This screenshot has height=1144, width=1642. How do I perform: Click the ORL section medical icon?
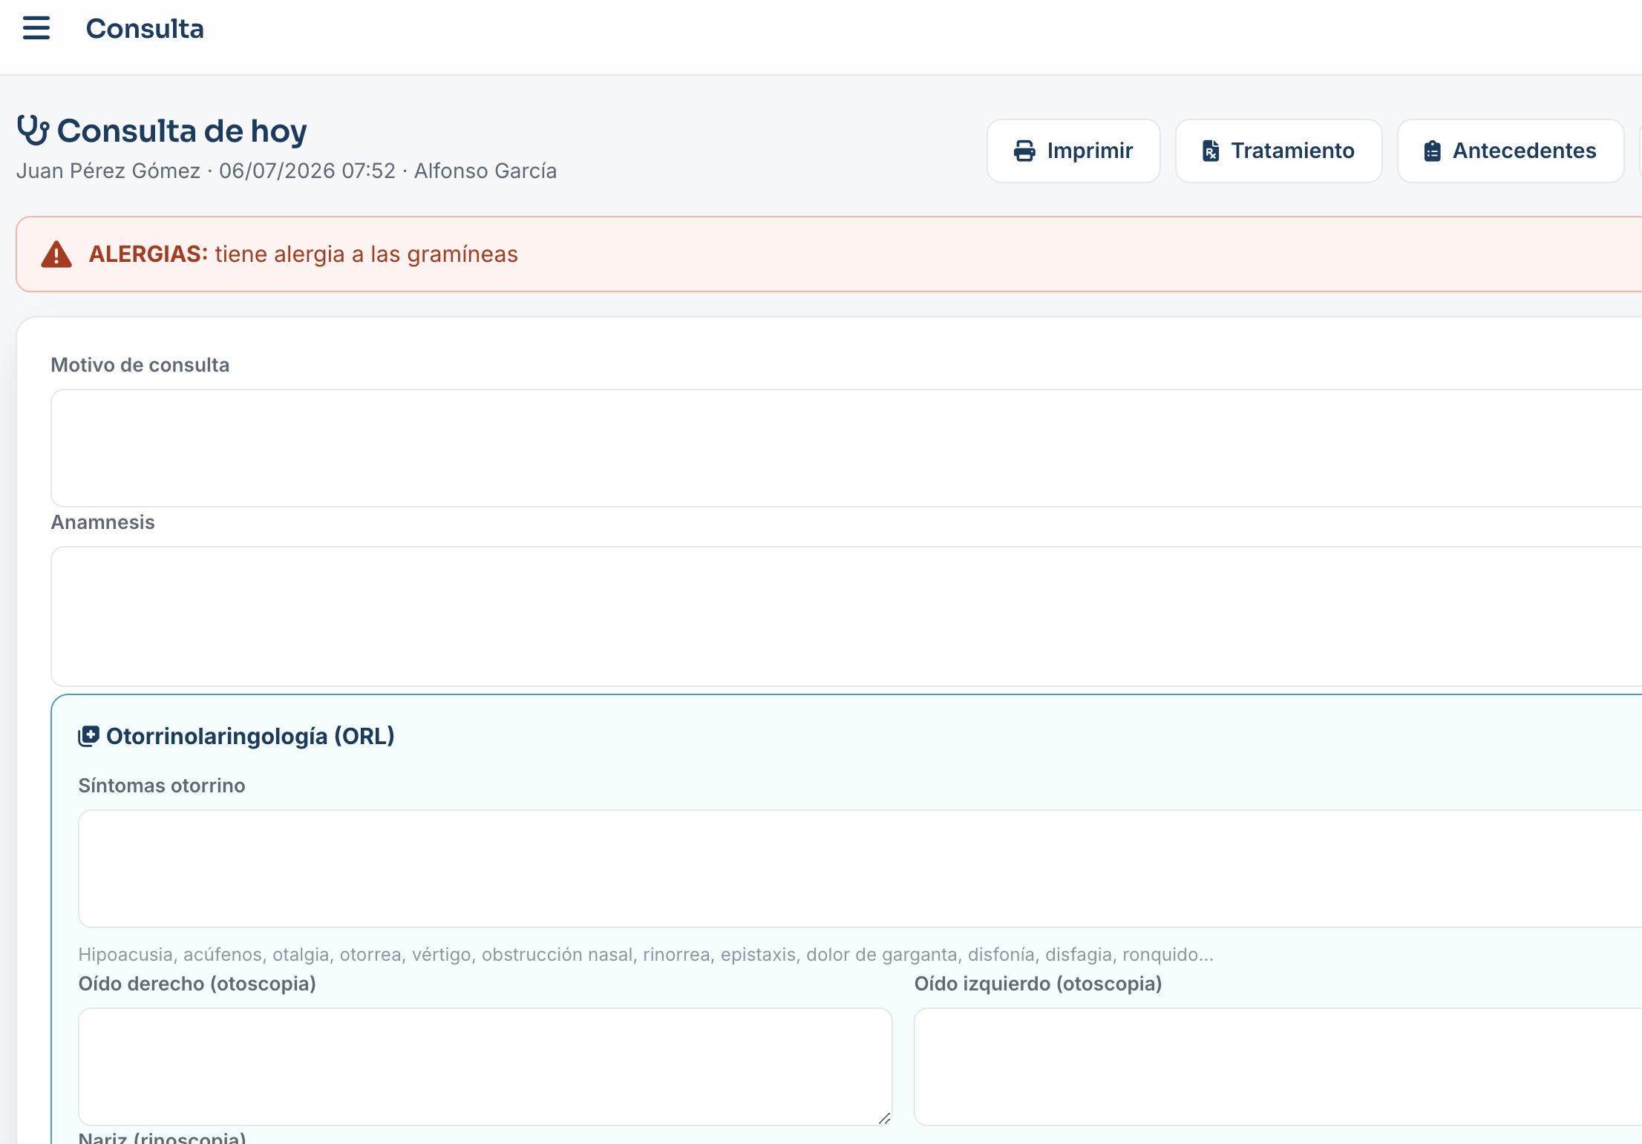tap(88, 736)
